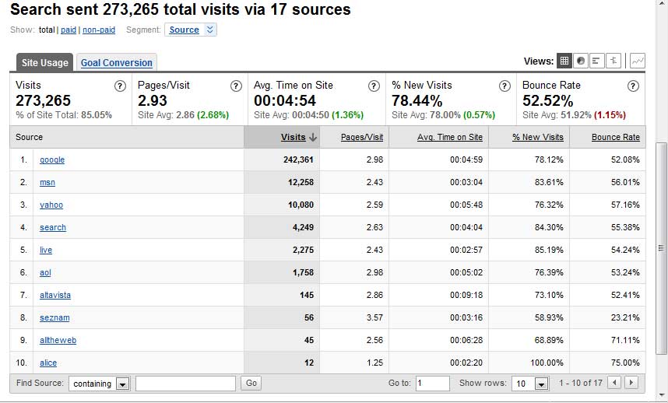Sort the table by Bounce Rate column
This screenshot has height=403, width=668.
(x=615, y=137)
